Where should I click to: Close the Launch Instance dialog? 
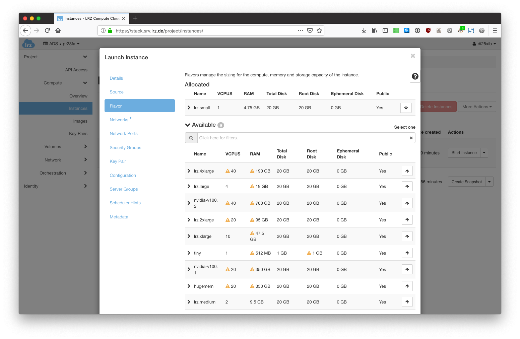point(413,56)
